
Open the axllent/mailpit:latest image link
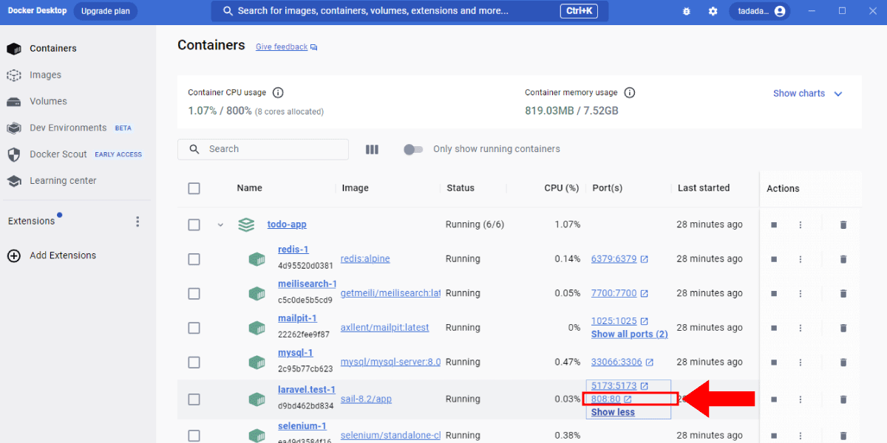click(384, 328)
